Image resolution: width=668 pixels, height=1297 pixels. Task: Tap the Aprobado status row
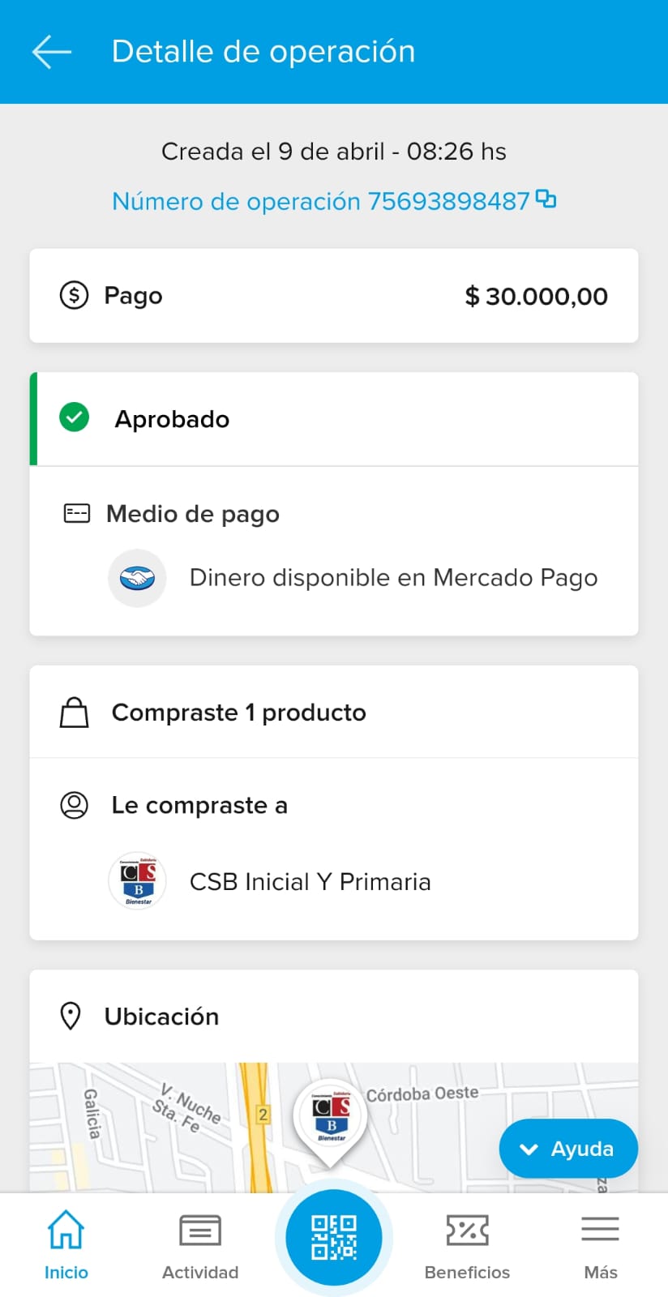click(x=334, y=419)
